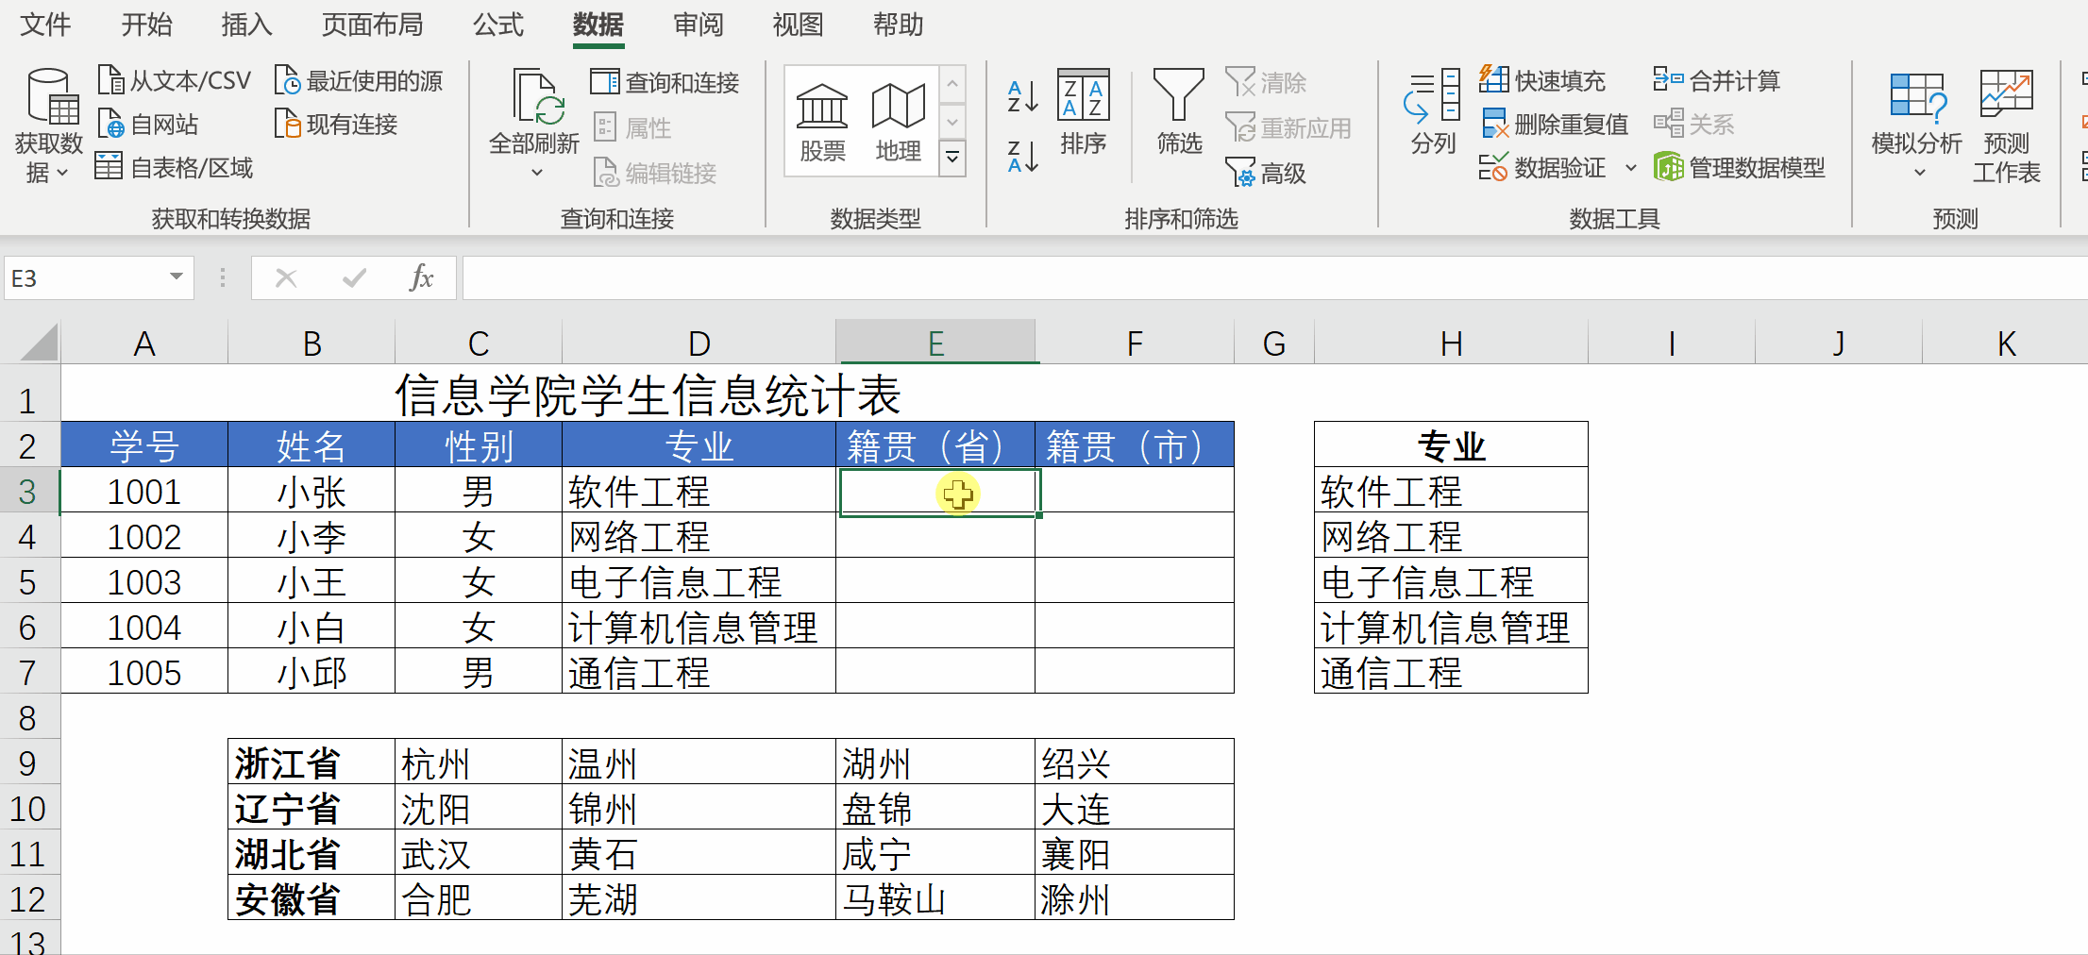Select cell with student ID 1003

tap(144, 581)
